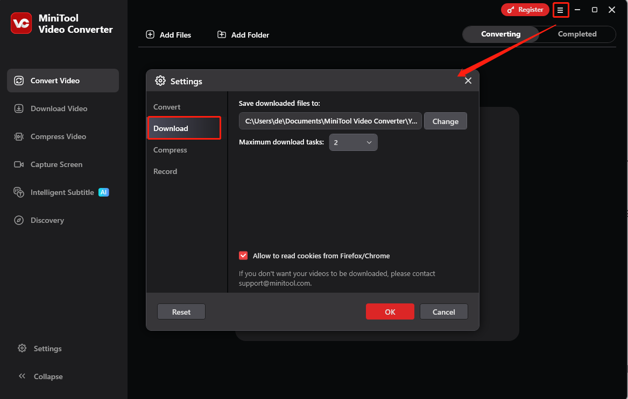
Task: Click the Add Folder icon
Action: coord(221,34)
